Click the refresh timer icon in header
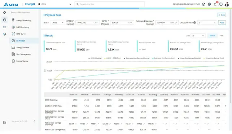 (203, 4)
